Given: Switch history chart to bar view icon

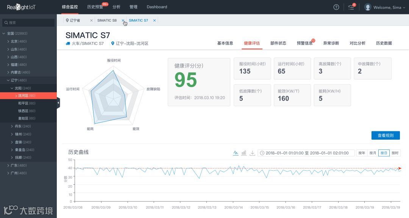Looking at the screenshot, I should click(244, 153).
